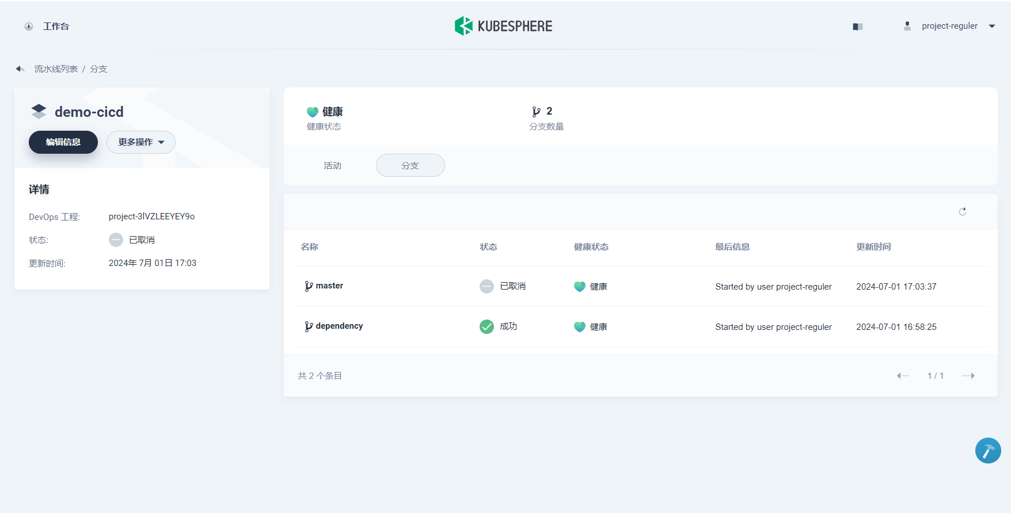
Task: Click the 共 2 个条目 total text
Action: point(320,376)
